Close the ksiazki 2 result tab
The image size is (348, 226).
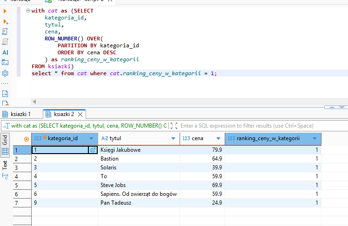(80, 114)
